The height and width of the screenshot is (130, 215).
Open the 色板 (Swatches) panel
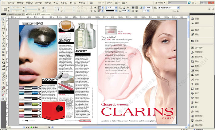click(195, 41)
